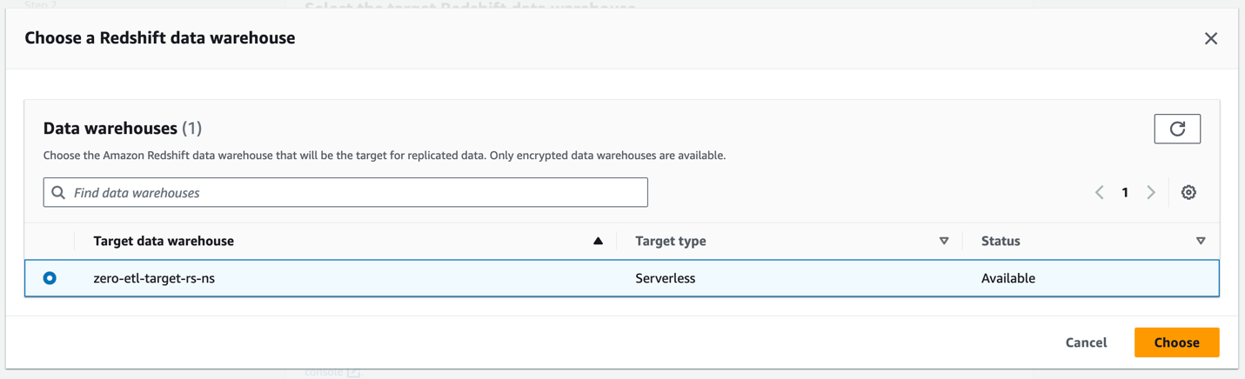Screen dimensions: 1245x379
Task: Focus the Find data warehouses search field
Action: [x=345, y=192]
